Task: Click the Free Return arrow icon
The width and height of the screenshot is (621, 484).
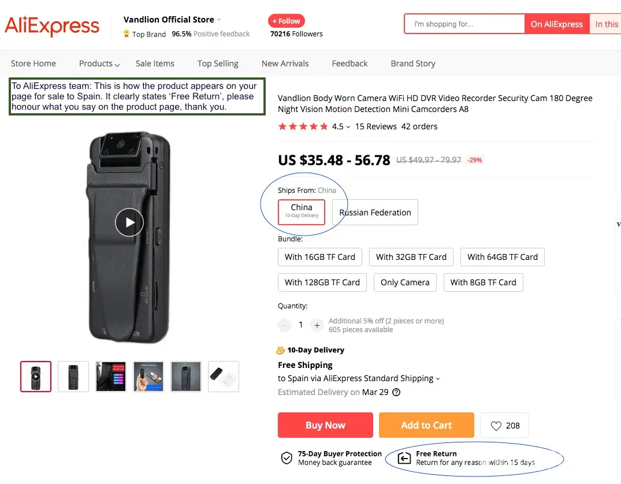Action: tap(404, 458)
